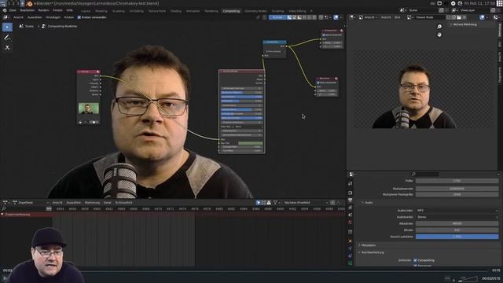The image size is (503, 283).
Task: Click the pan hand icon in the viewer
Action: coord(439,35)
